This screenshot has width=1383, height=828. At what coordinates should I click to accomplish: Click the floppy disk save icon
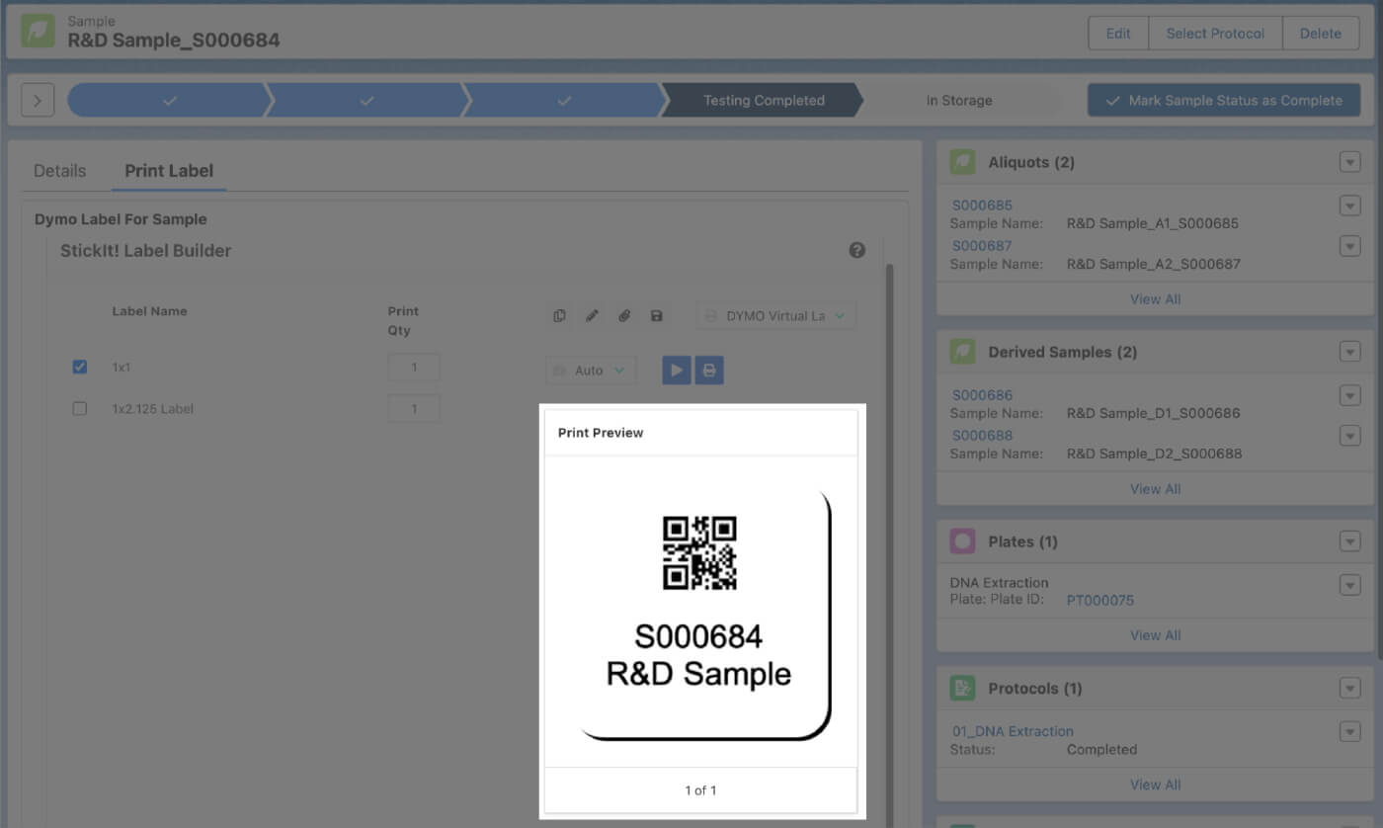click(657, 316)
